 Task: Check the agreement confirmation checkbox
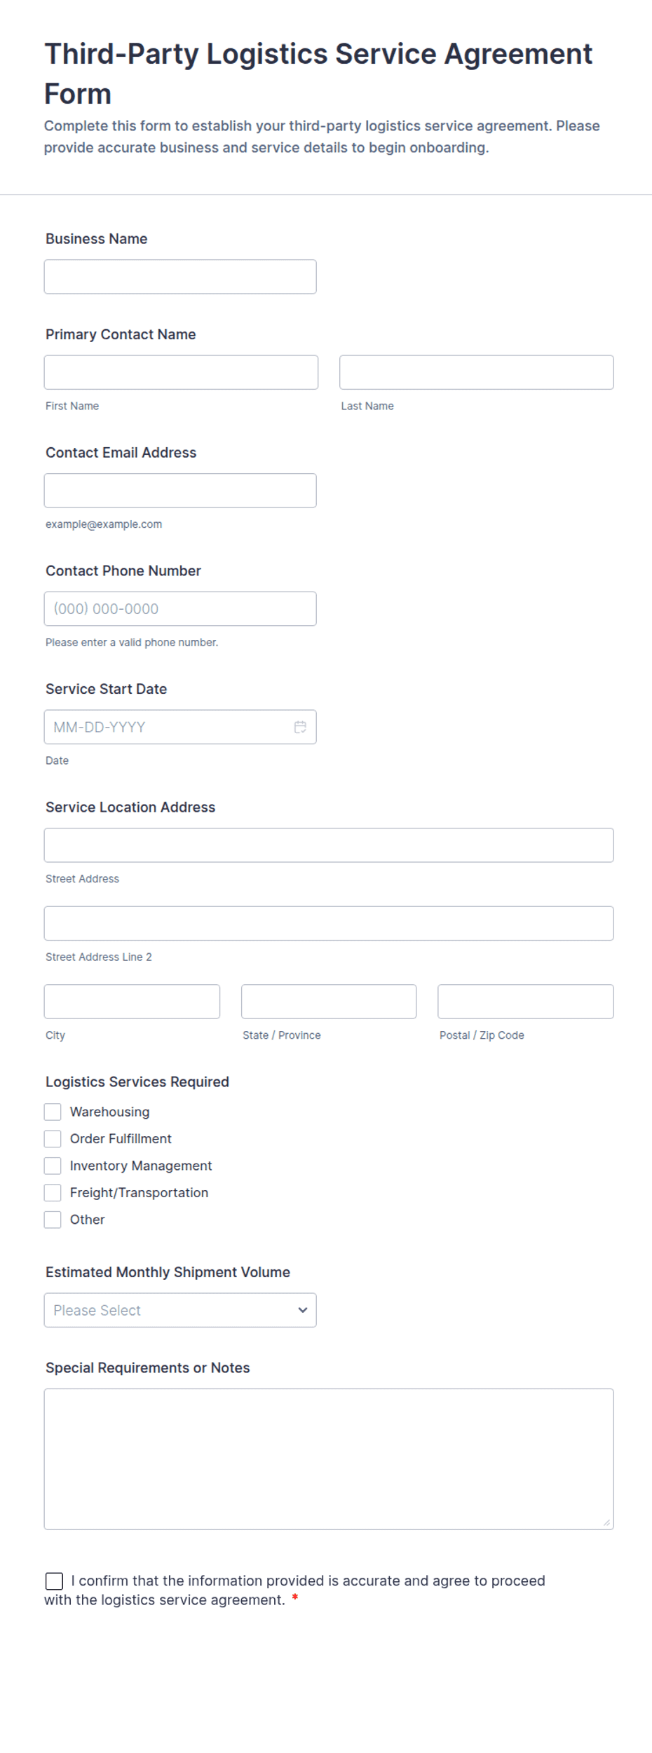click(54, 1581)
